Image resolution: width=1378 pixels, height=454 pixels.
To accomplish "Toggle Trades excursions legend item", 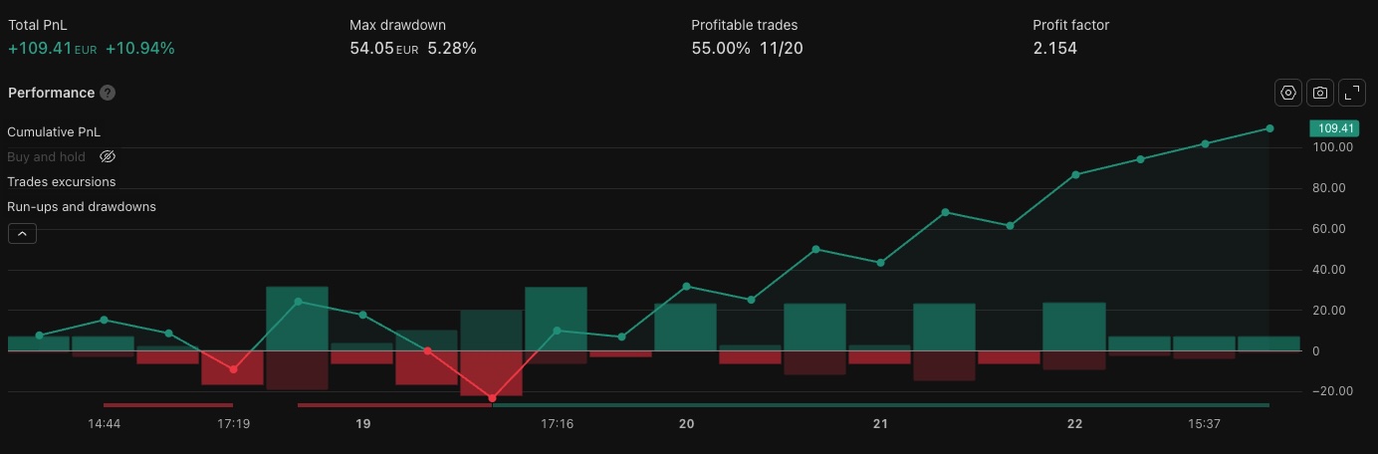I will 62,182.
